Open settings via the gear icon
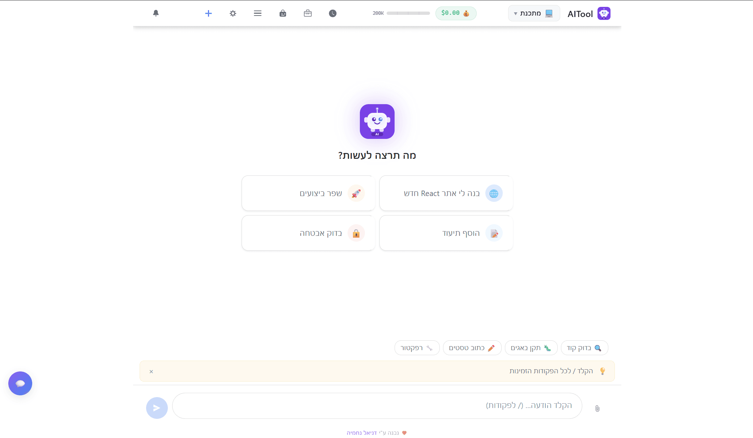 [233, 13]
